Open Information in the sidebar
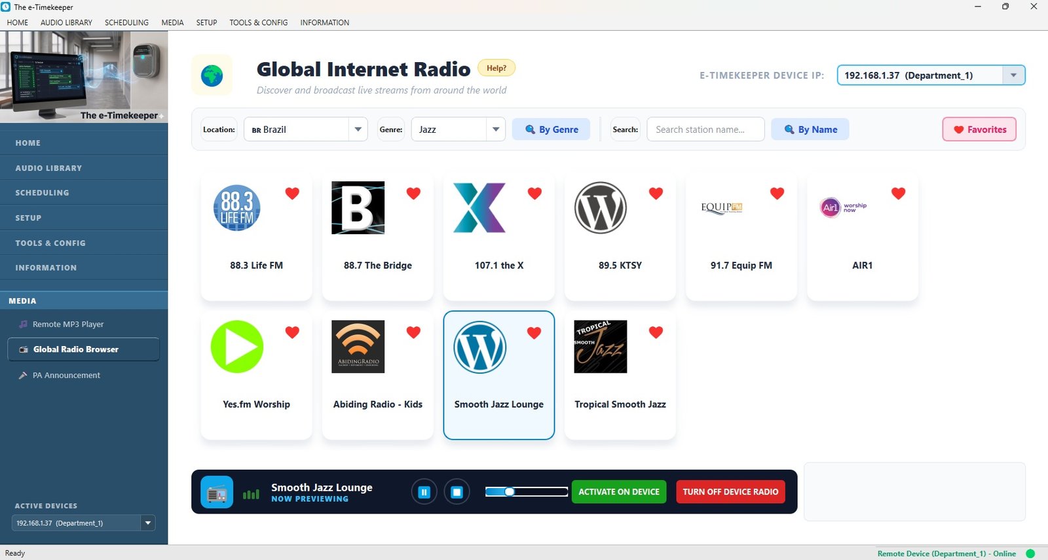The width and height of the screenshot is (1048, 560). [x=84, y=268]
